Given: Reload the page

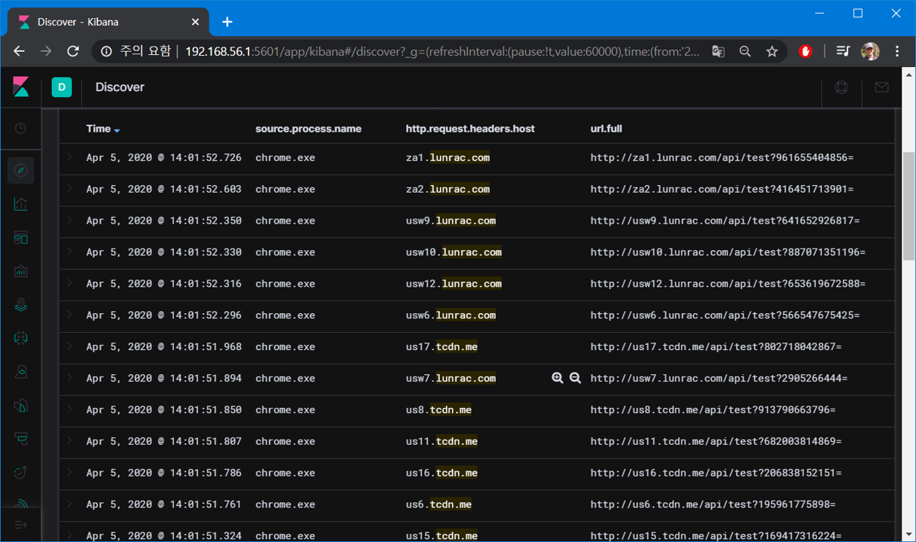Looking at the screenshot, I should (x=73, y=51).
